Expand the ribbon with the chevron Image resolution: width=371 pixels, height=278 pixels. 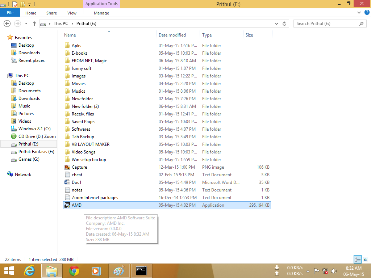point(359,13)
